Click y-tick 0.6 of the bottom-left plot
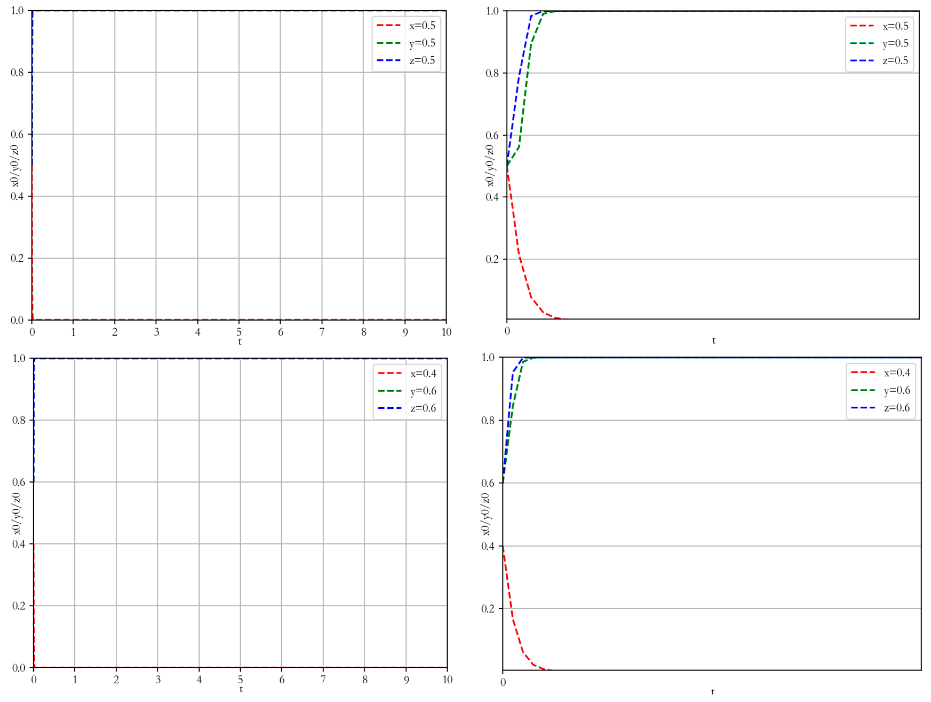Screen dimensions: 931x702 tap(18, 482)
